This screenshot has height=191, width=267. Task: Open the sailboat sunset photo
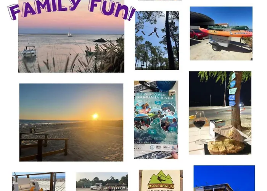pos(71,36)
